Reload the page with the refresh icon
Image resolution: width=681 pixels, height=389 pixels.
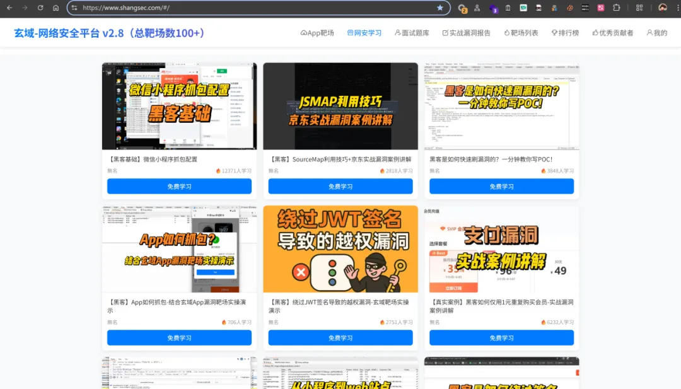click(40, 8)
